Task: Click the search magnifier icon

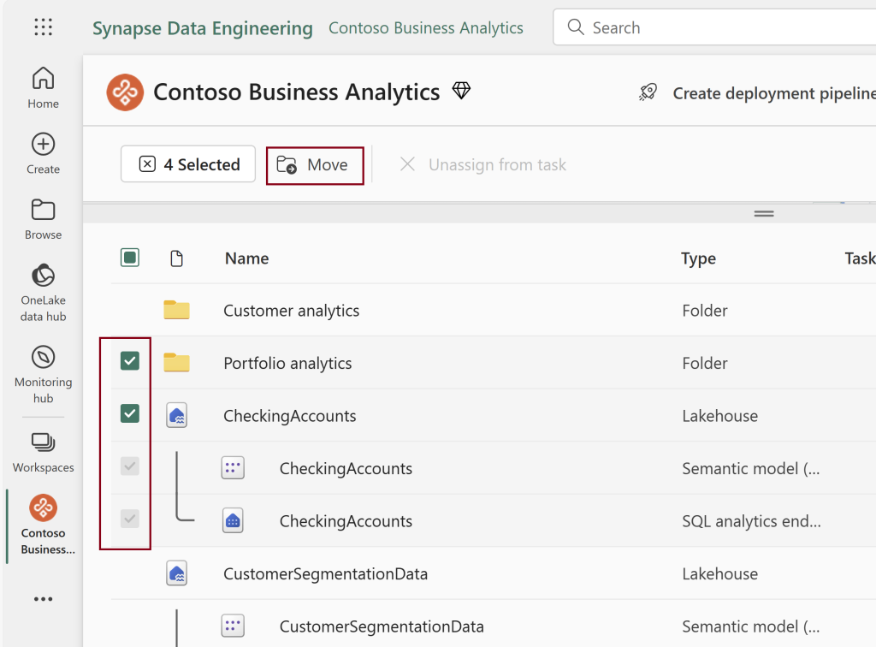Action: [x=575, y=27]
